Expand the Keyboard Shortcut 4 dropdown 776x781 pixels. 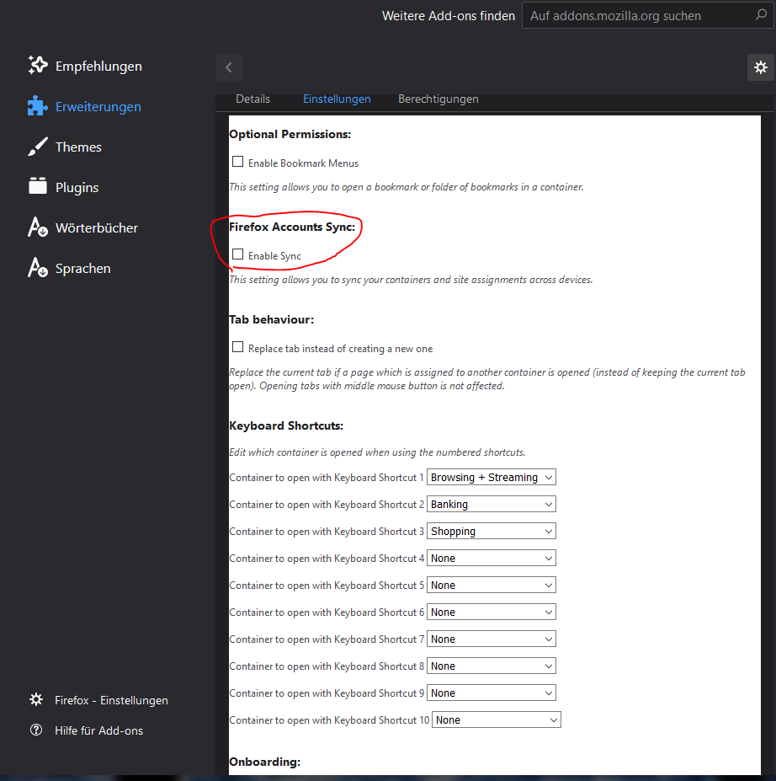tap(492, 558)
